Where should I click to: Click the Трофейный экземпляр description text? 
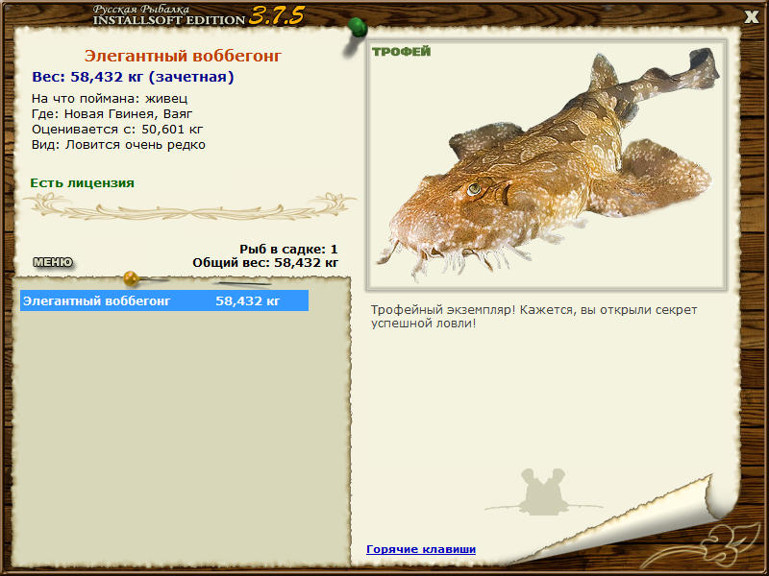[x=534, y=317]
